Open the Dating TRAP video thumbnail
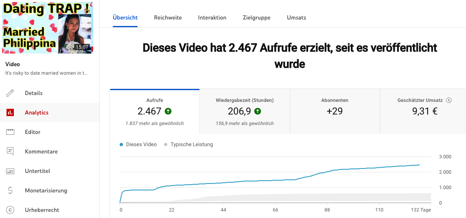This screenshot has width=466, height=218. [x=47, y=28]
